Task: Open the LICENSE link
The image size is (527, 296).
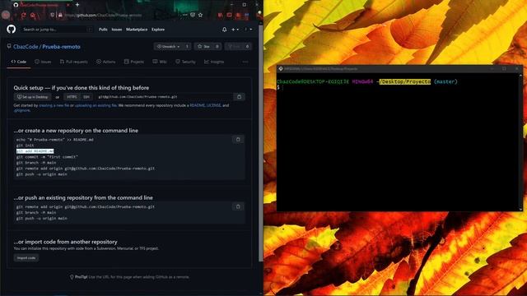Action: coord(214,105)
